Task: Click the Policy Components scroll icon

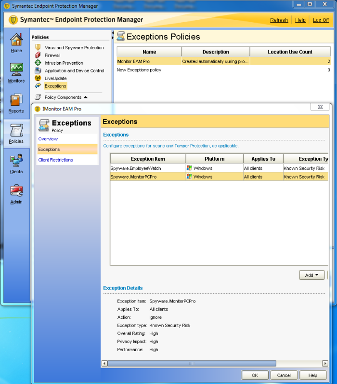Action: pyautogui.click(x=38, y=97)
